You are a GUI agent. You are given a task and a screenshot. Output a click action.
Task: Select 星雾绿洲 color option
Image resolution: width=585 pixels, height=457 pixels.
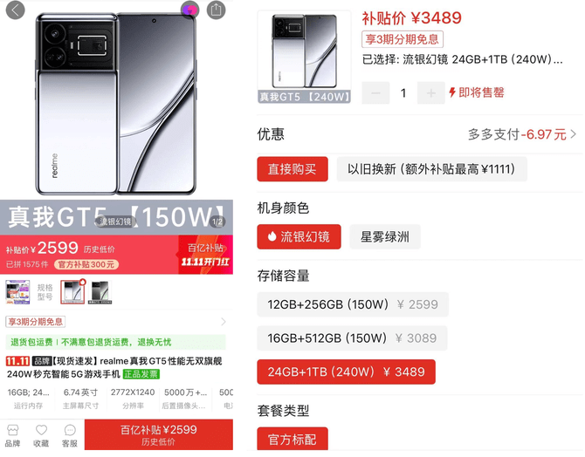point(385,236)
